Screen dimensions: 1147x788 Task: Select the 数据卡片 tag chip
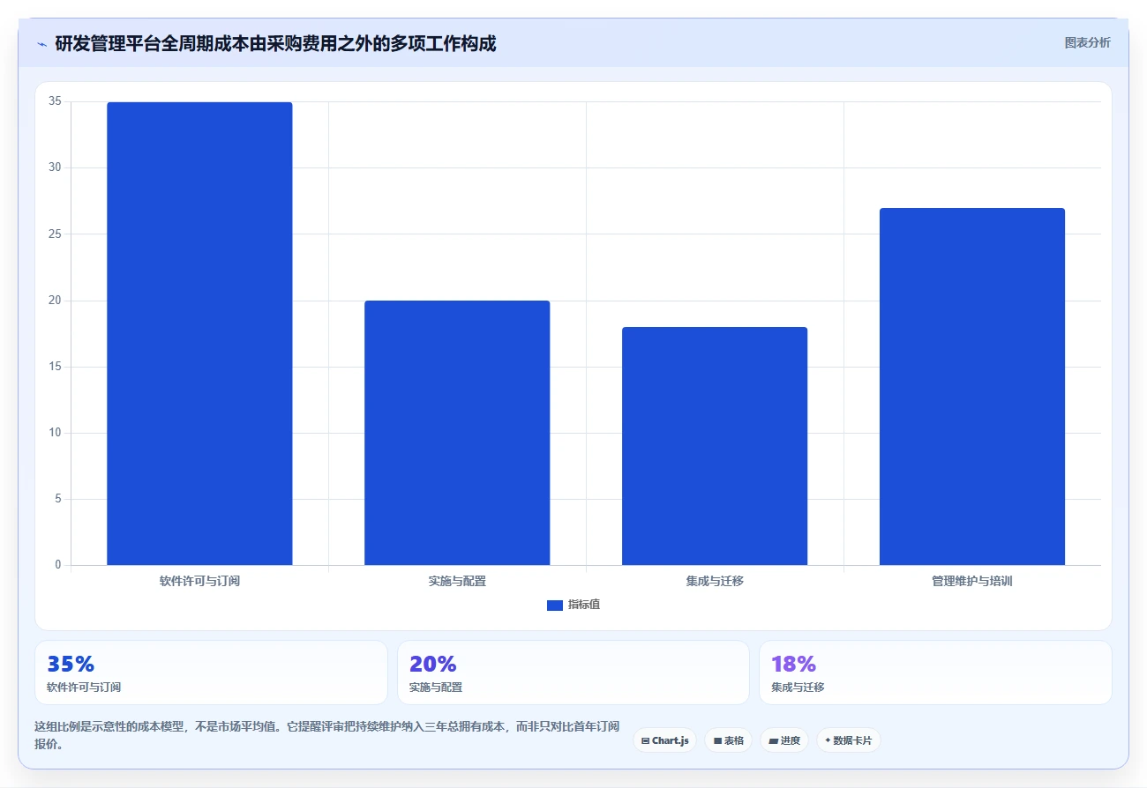click(x=848, y=740)
